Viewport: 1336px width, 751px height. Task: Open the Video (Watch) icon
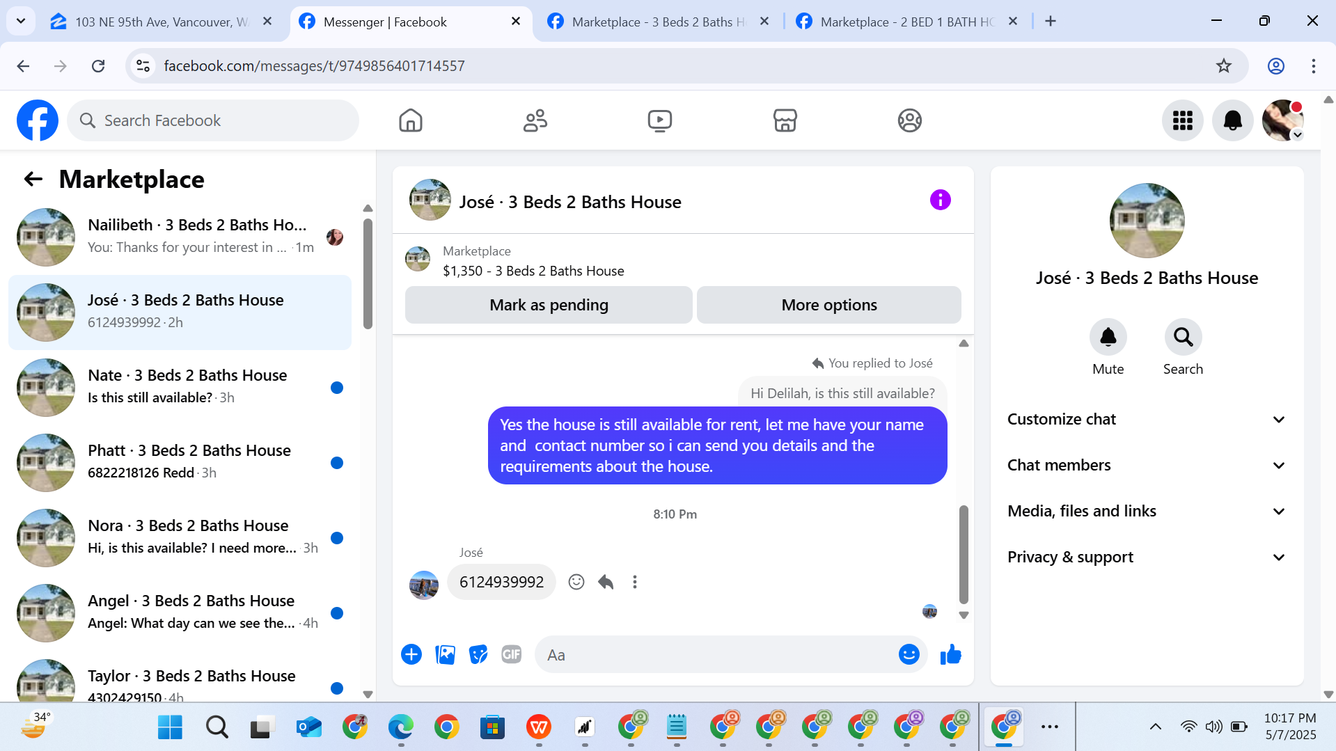pos(660,120)
